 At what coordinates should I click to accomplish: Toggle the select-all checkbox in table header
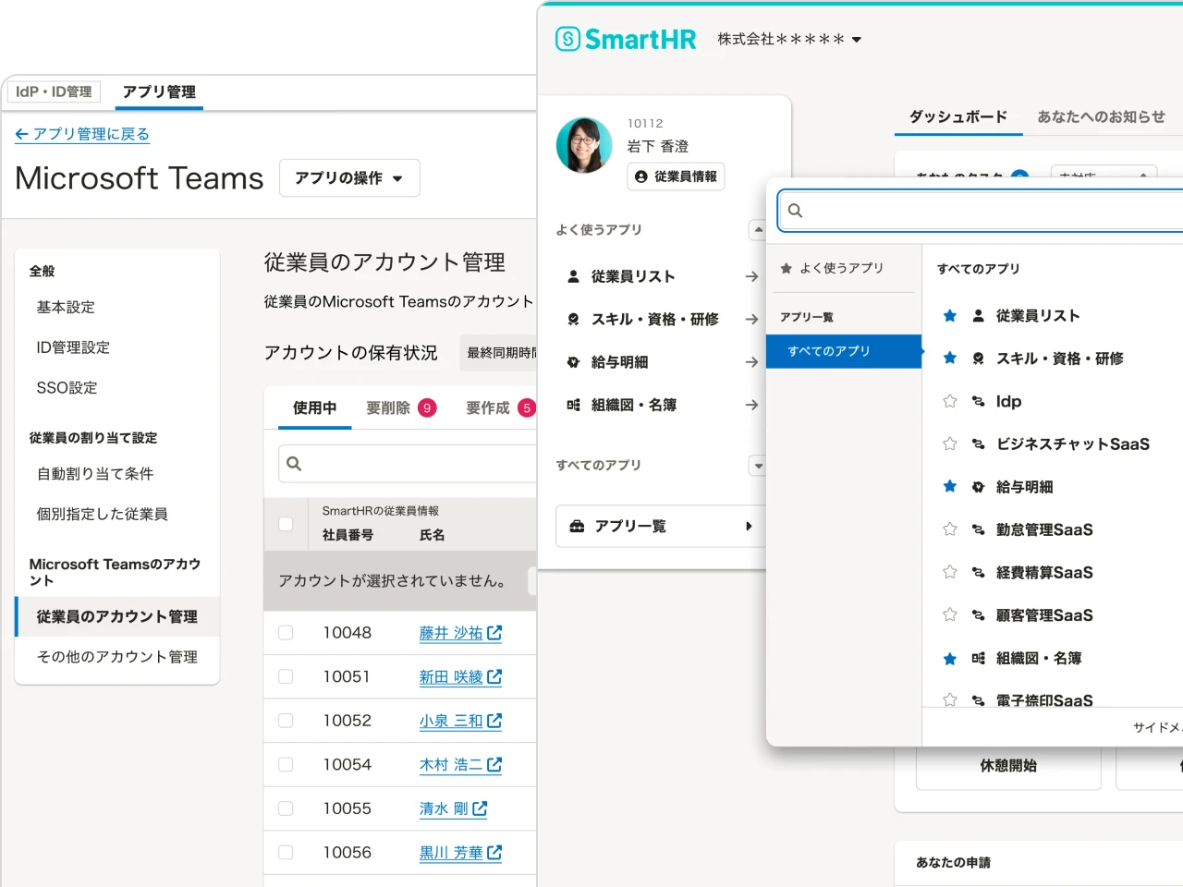[286, 524]
